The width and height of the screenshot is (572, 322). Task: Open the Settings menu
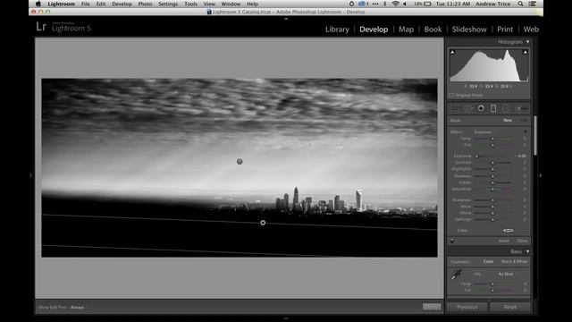click(x=168, y=4)
